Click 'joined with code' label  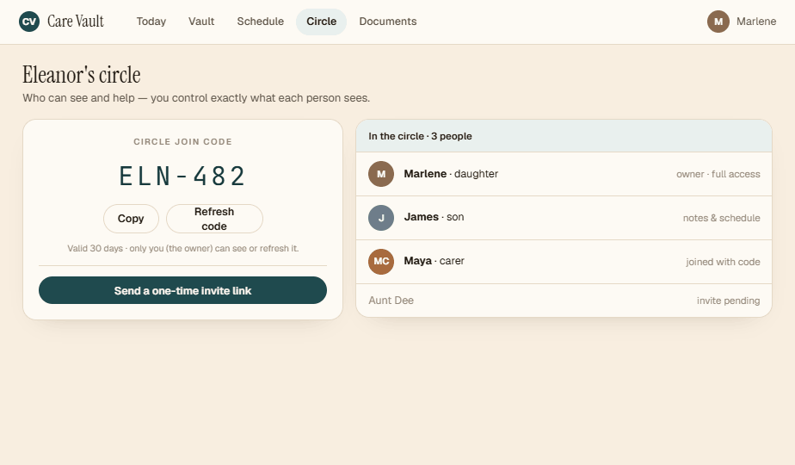[x=723, y=262]
